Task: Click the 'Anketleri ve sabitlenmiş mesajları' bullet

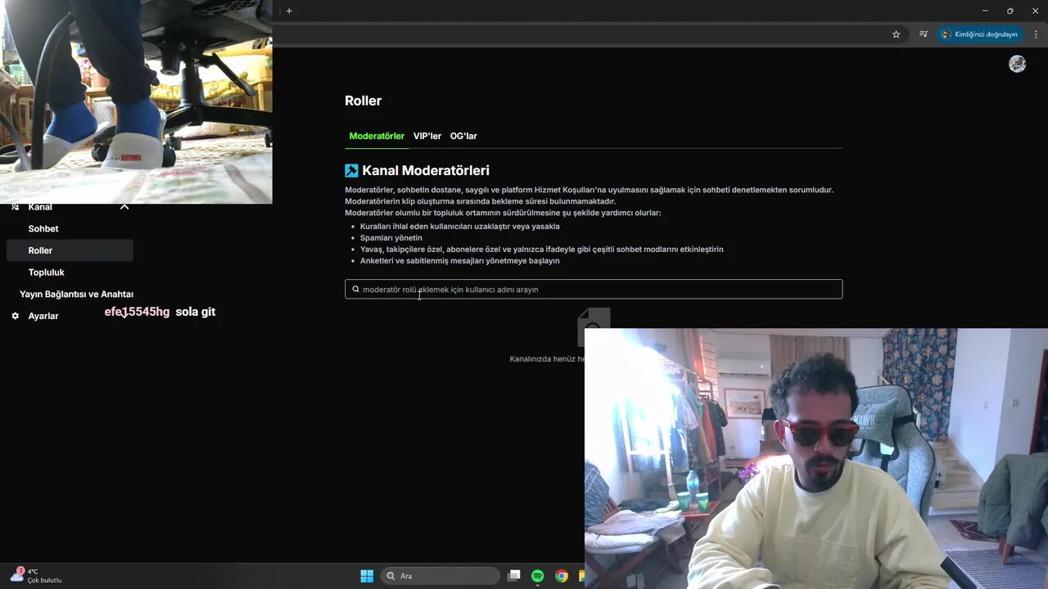Action: 460,261
